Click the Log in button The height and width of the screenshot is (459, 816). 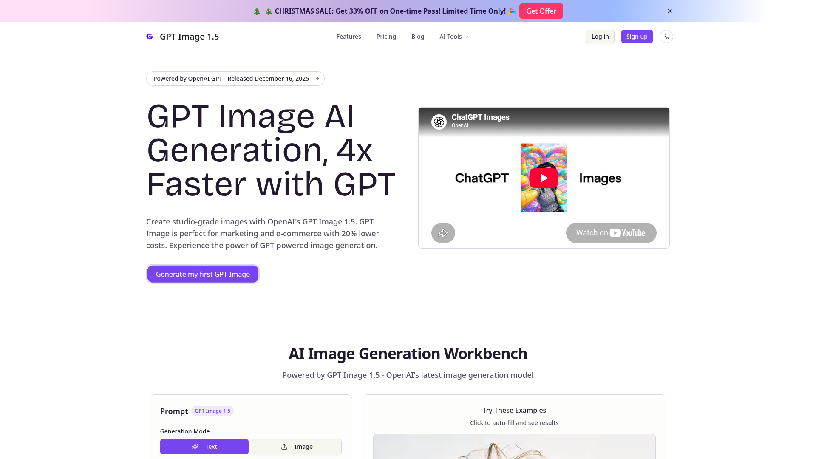coord(600,37)
